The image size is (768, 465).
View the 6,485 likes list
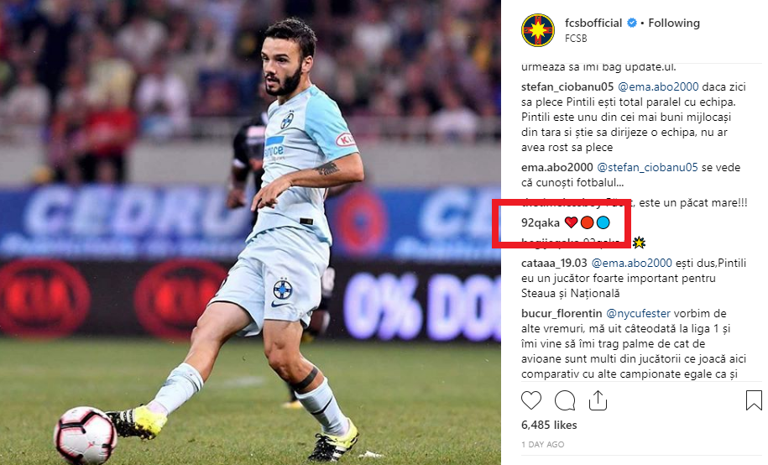point(549,425)
